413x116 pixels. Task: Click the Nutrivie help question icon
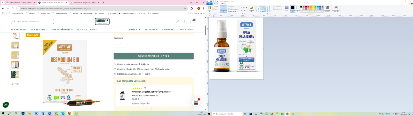coord(185,21)
